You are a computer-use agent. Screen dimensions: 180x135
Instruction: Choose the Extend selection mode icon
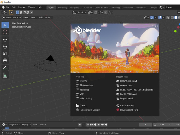pyautogui.click(x=21, y=12)
